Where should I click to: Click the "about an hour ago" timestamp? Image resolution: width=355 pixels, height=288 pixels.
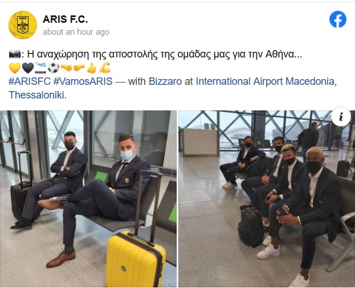76,32
